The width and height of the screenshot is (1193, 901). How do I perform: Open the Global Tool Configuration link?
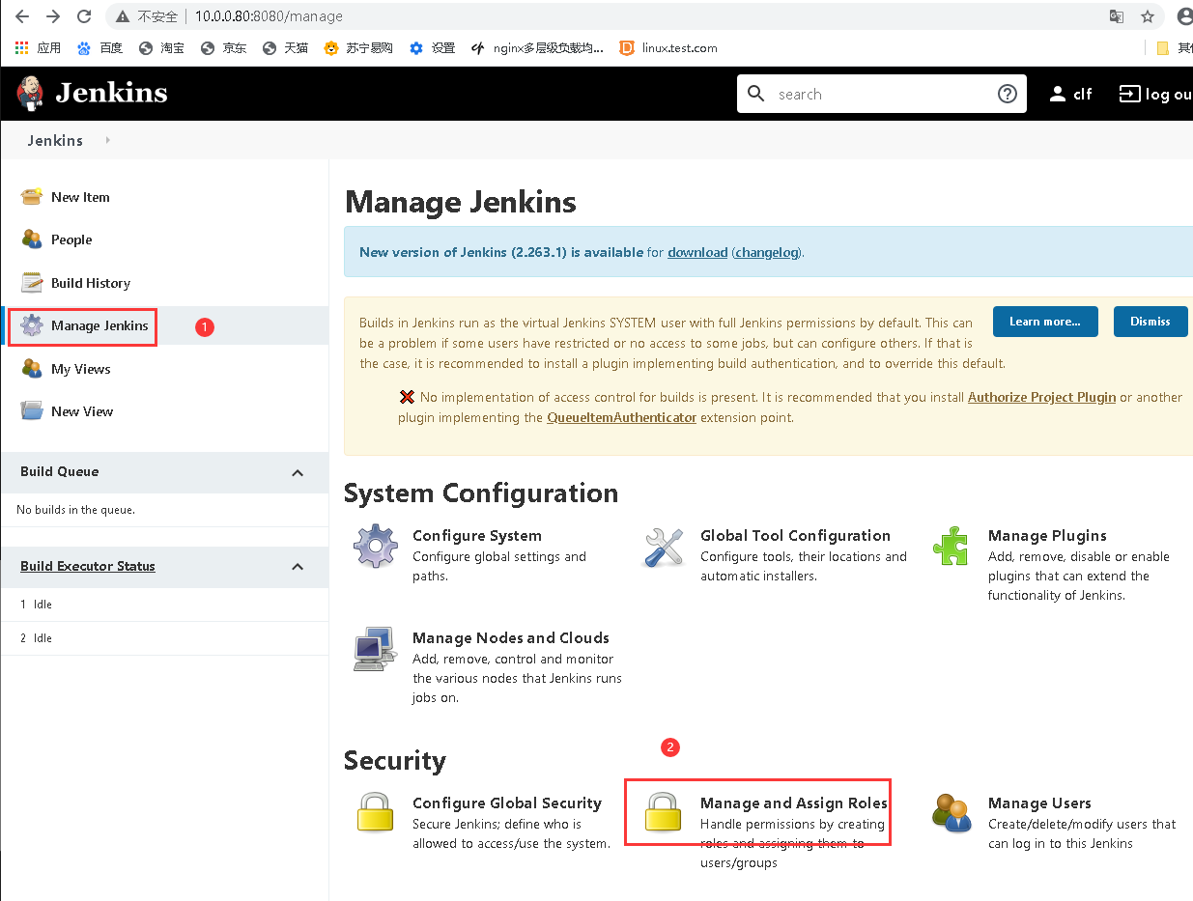pyautogui.click(x=795, y=536)
